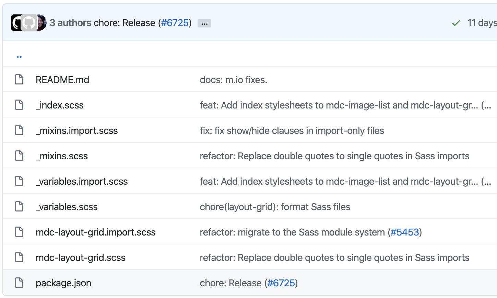Open commit "docs: m.io fixes."
Screen dimensions: 497x298
point(234,79)
